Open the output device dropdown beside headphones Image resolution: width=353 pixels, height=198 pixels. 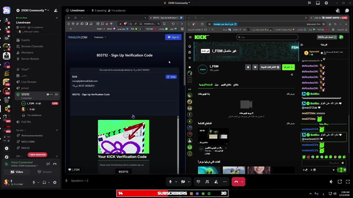[49, 182]
